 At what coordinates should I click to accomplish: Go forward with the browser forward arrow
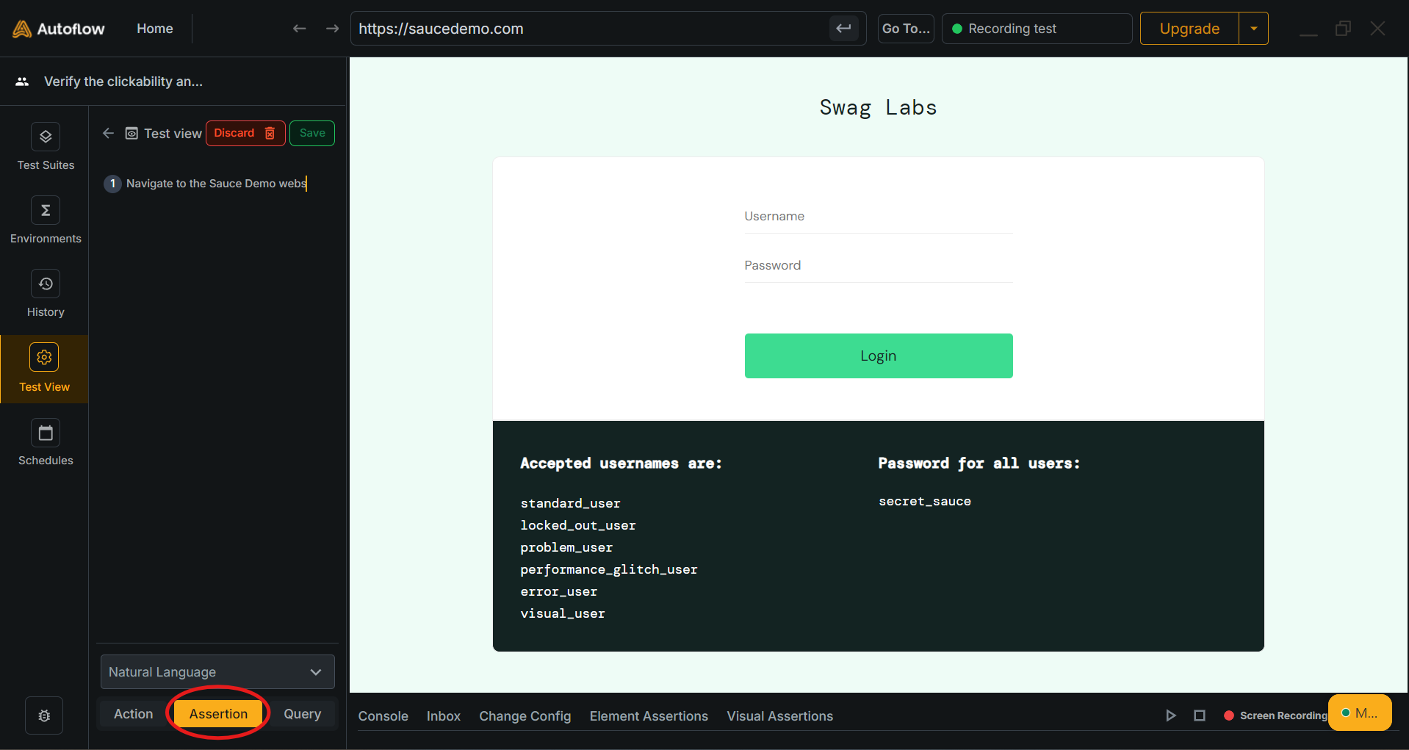pos(333,29)
